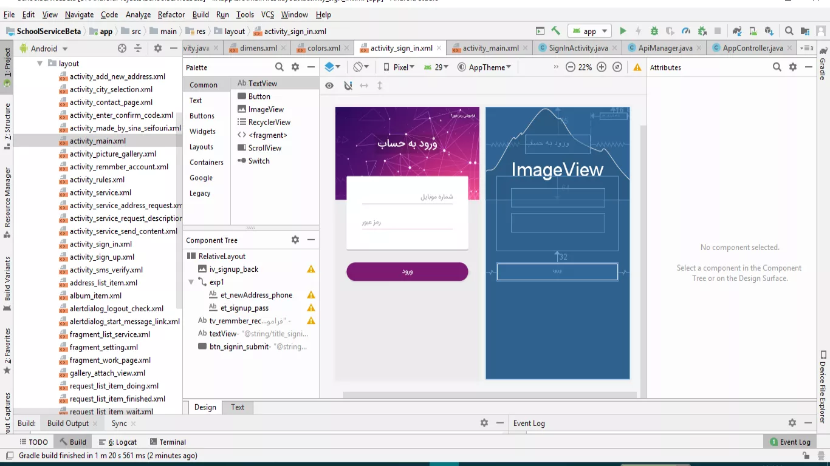This screenshot has width=830, height=466.
Task: Show hidden editor tabs list
Action: pyautogui.click(x=806, y=48)
